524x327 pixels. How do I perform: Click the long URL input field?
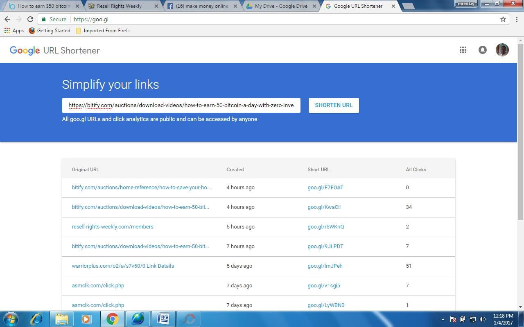pos(181,105)
